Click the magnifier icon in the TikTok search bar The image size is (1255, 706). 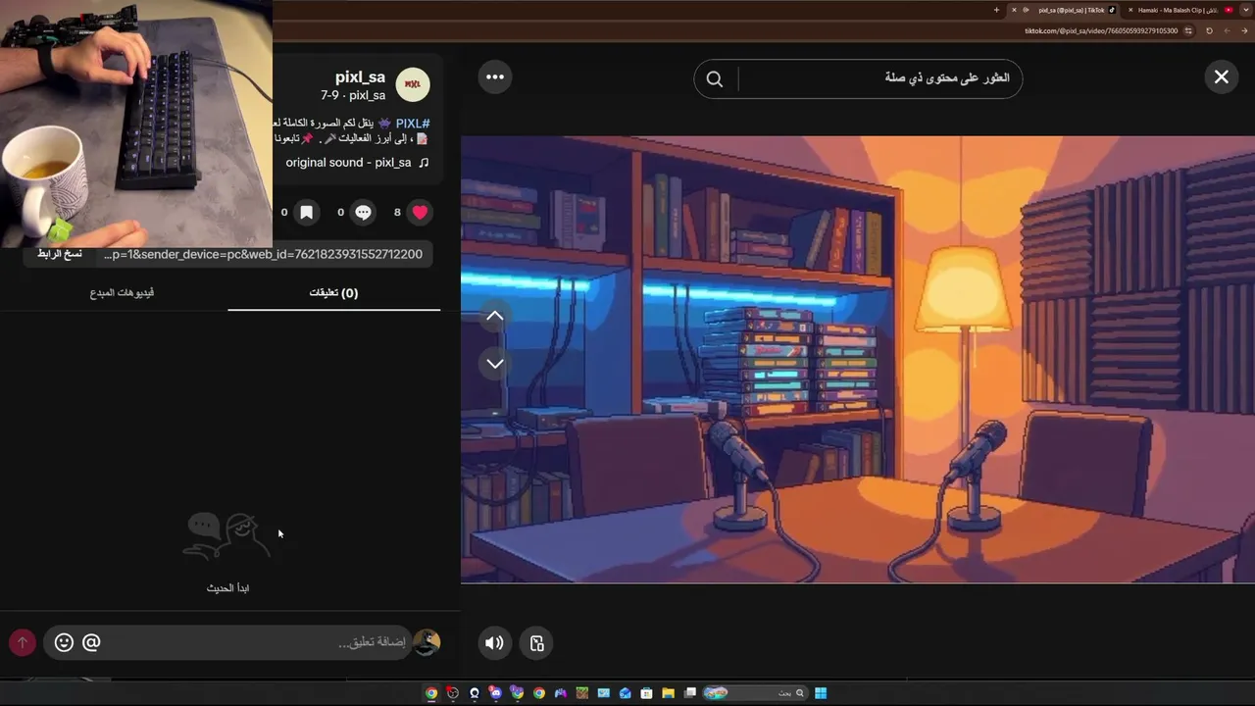[x=715, y=78]
